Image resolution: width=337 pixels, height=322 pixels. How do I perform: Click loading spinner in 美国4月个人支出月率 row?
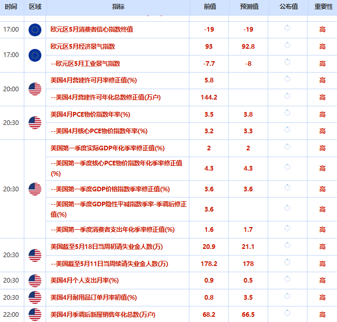[x=287, y=279]
